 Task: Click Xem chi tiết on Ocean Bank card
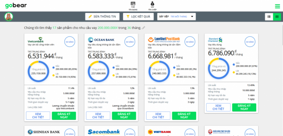pyautogui.click(x=98, y=116)
